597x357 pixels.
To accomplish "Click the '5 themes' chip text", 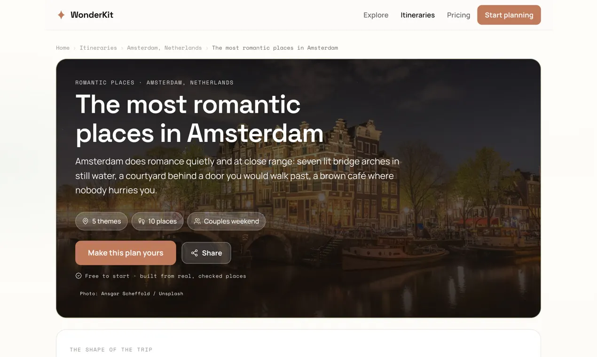I will click(106, 221).
